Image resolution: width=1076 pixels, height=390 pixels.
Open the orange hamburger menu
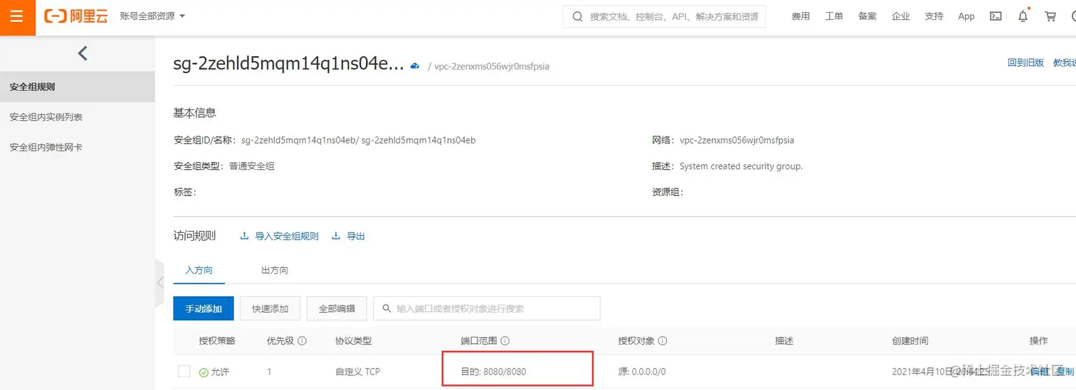pyautogui.click(x=17, y=17)
